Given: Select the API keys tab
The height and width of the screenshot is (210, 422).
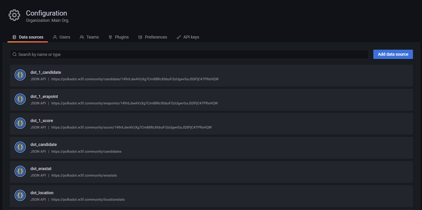Looking at the screenshot, I should pos(188,37).
